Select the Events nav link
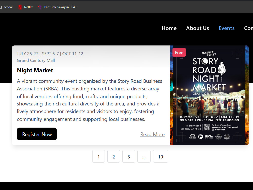Image resolution: width=253 pixels, height=190 pixels. click(x=226, y=28)
